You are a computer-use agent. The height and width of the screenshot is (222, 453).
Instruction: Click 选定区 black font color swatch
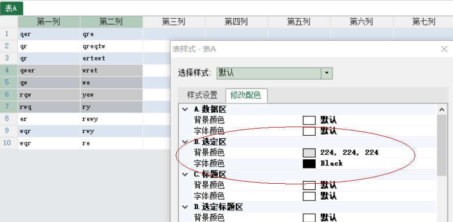pos(309,163)
